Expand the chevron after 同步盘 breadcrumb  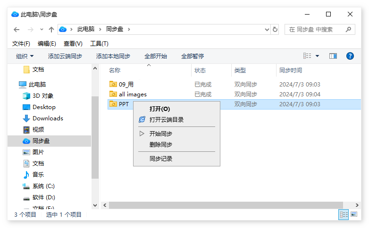pos(129,29)
